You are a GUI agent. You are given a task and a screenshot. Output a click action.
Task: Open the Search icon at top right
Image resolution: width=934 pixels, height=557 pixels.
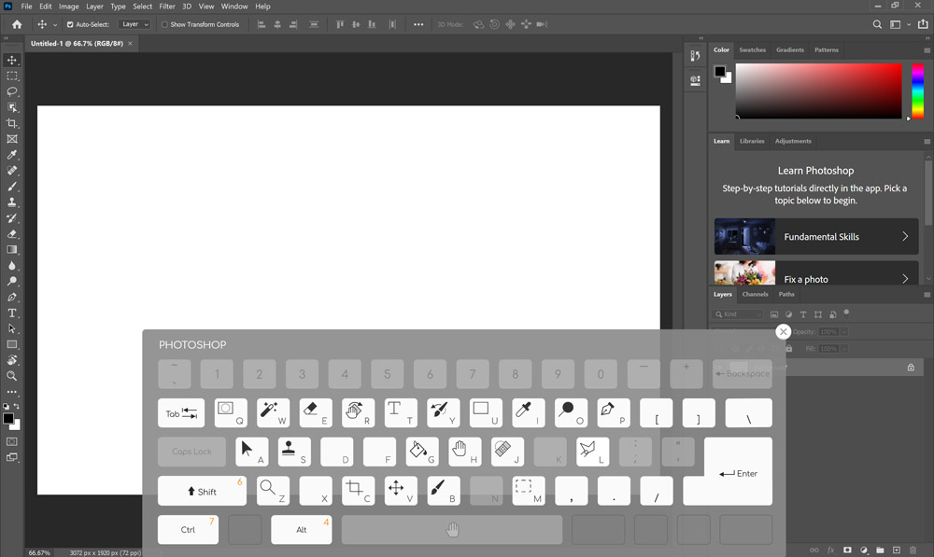tap(877, 24)
